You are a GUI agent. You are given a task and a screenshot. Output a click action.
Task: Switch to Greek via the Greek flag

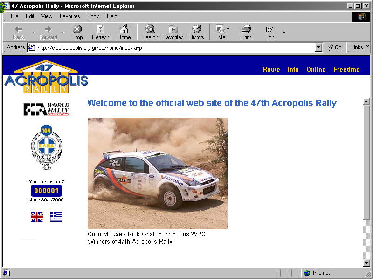56,217
